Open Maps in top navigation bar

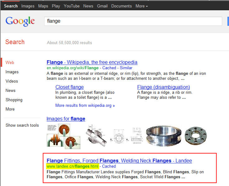click(x=43, y=6)
